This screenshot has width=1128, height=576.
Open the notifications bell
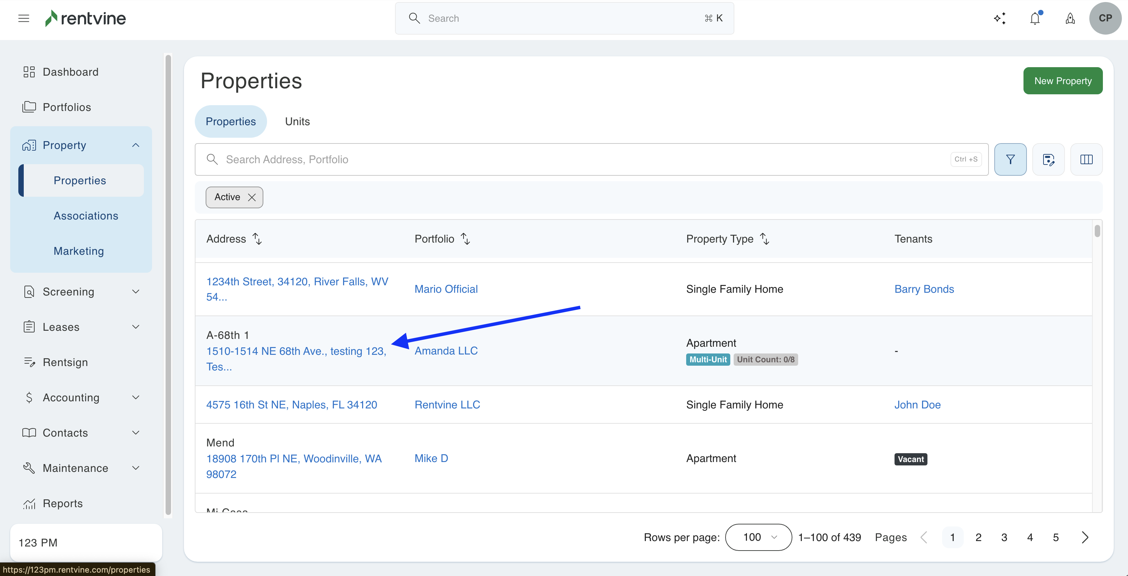(x=1035, y=18)
